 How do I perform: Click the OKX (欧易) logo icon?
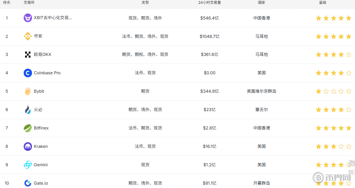click(x=28, y=55)
